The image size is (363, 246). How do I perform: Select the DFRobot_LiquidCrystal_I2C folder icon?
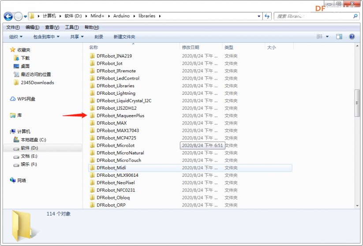point(92,101)
